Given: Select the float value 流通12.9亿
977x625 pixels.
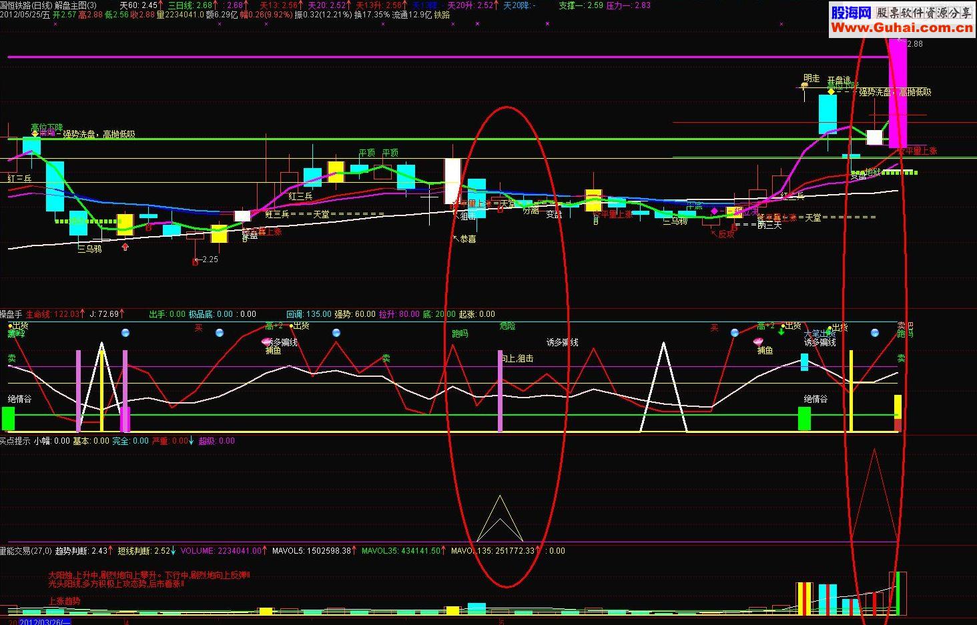Looking at the screenshot, I should pyautogui.click(x=412, y=15).
